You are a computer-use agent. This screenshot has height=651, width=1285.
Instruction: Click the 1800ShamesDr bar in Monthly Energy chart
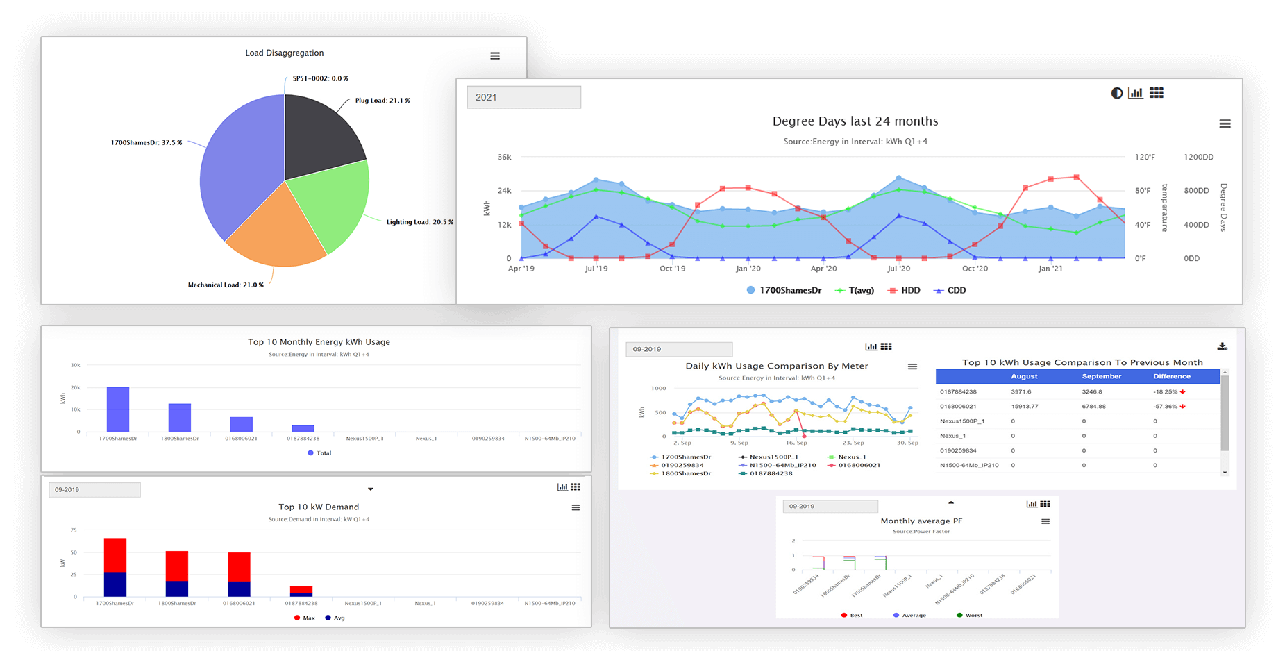point(180,418)
